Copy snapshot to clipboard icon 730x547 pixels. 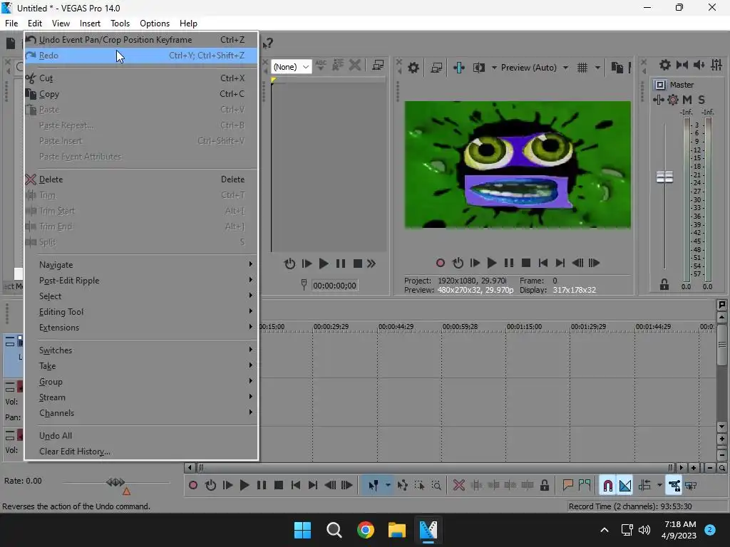point(617,68)
